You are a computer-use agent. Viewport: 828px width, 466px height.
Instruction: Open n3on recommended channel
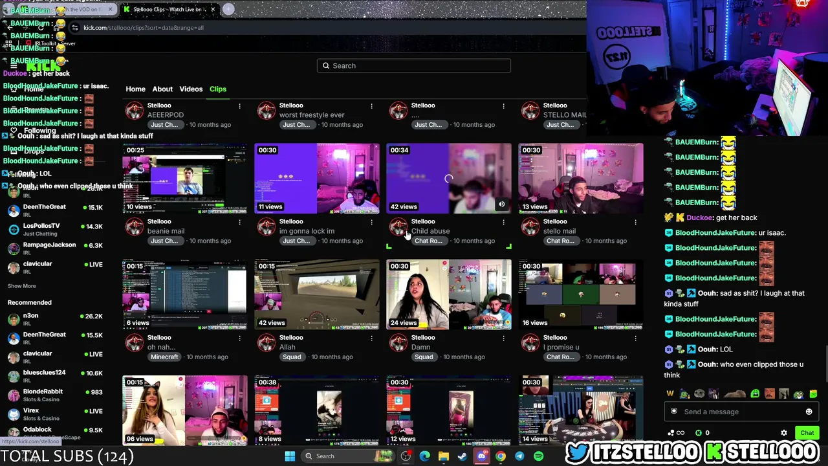(55, 320)
